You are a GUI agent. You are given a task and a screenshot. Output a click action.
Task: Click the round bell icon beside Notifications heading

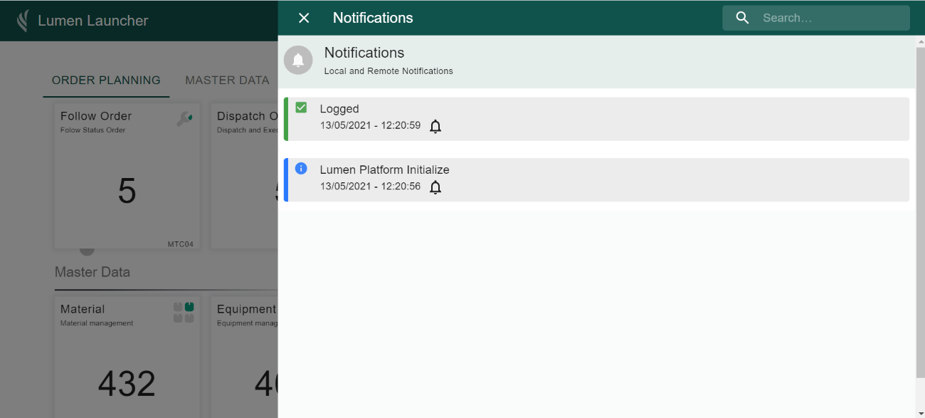coord(298,61)
